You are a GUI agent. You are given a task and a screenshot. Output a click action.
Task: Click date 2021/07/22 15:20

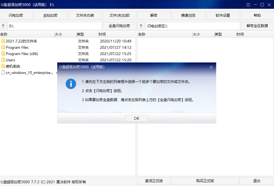click(116, 60)
